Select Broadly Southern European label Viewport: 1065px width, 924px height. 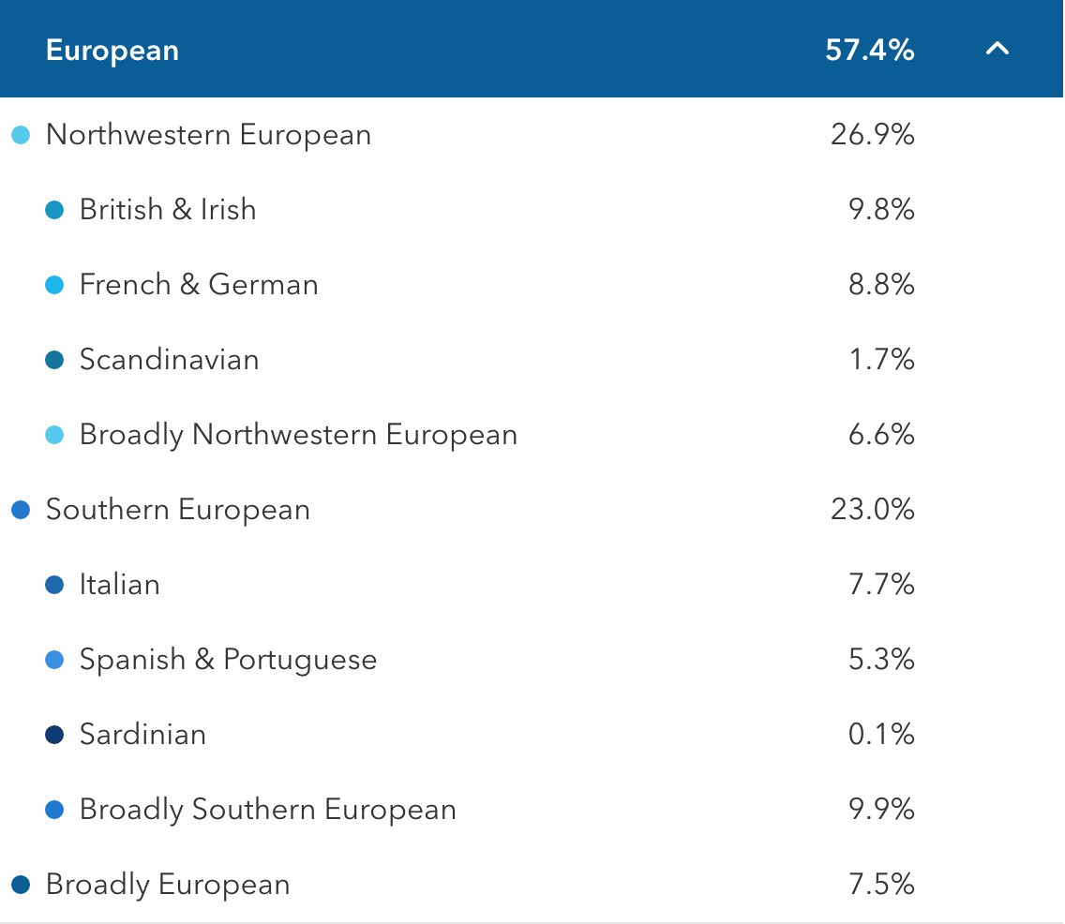268,809
